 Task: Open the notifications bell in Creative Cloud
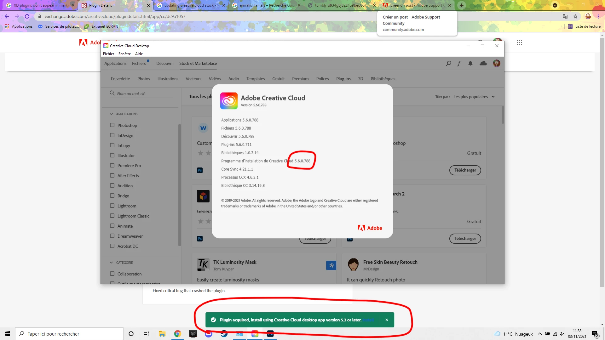click(470, 64)
